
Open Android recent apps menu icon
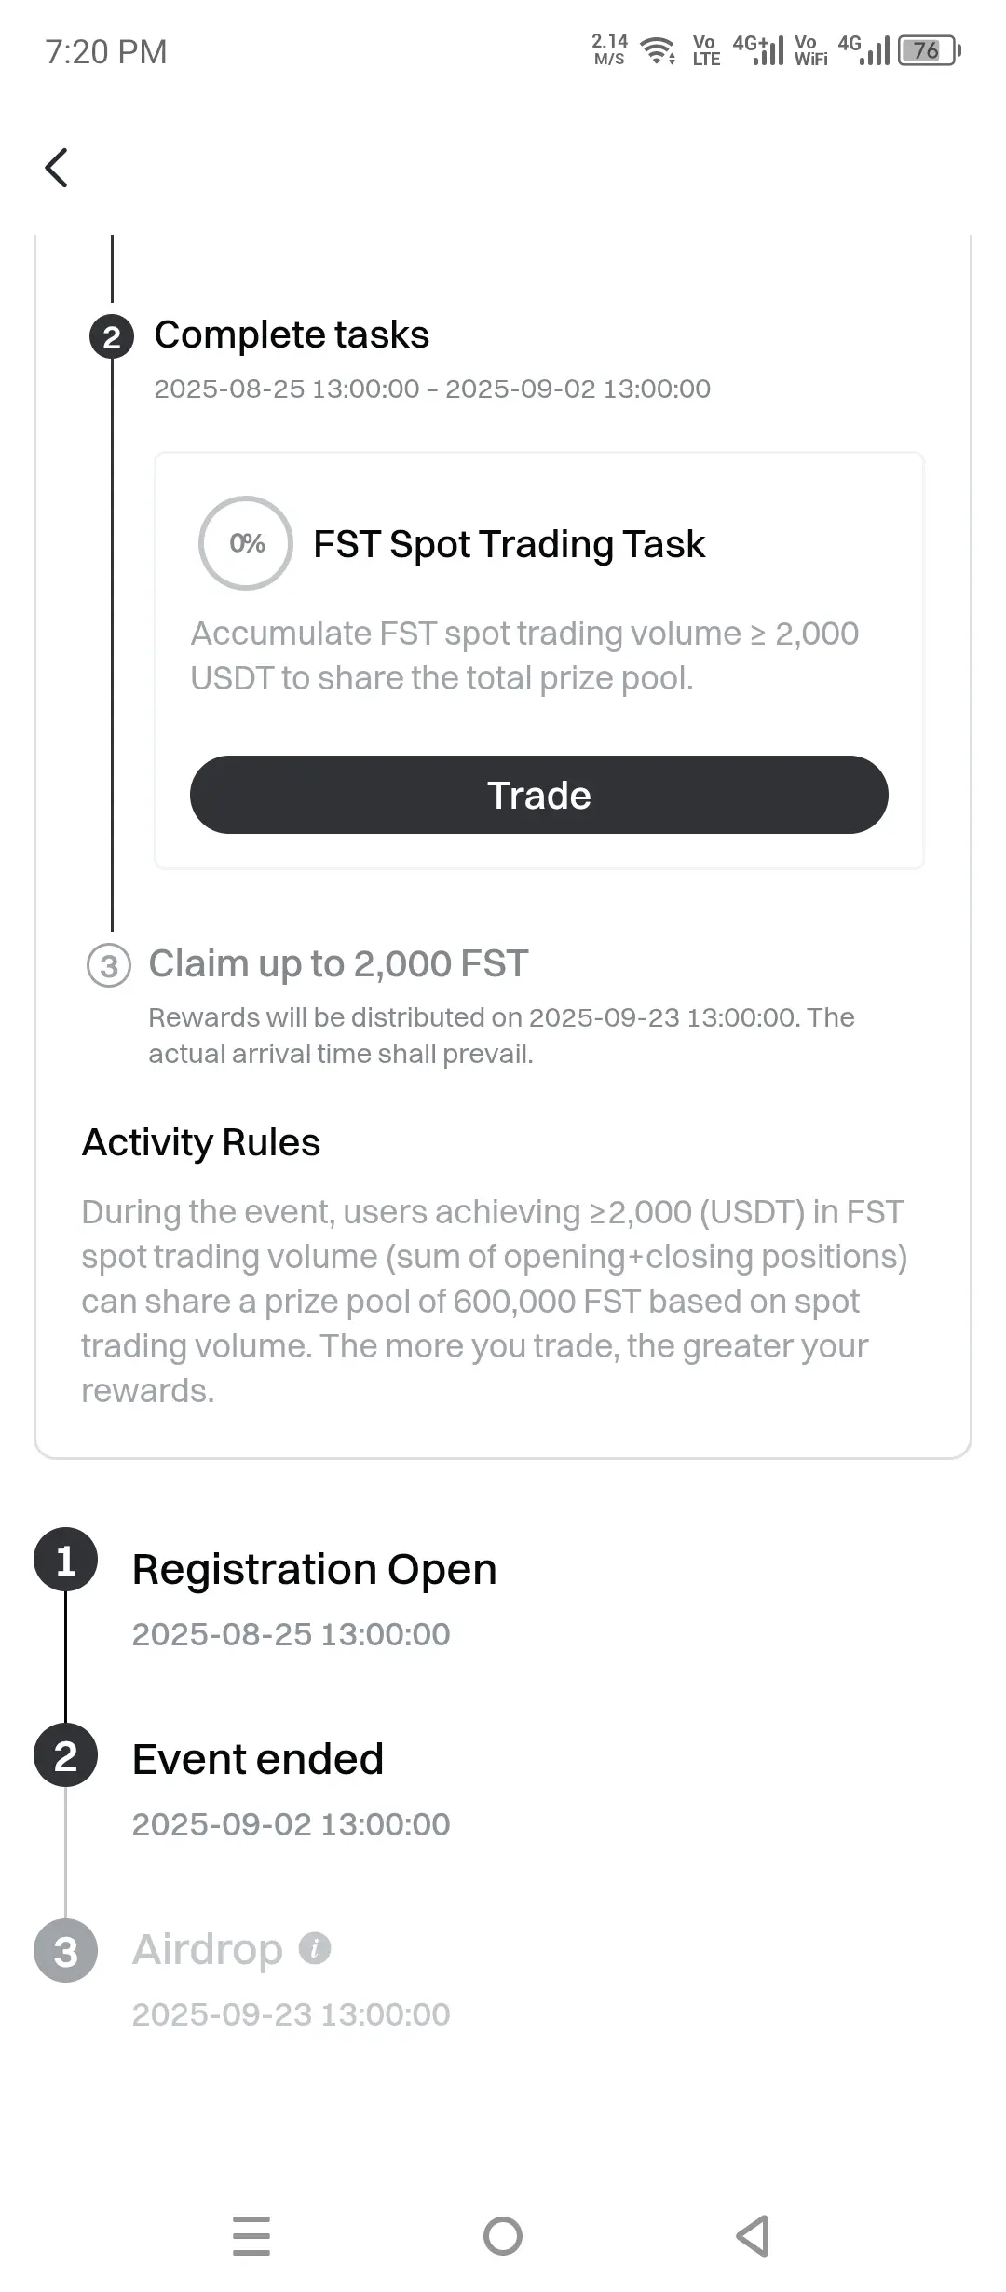coord(251,2236)
